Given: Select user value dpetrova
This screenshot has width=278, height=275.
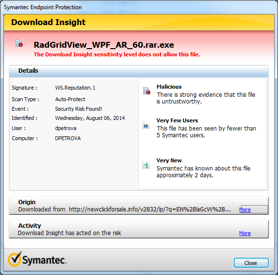Looking at the screenshot, I should 66,128.
